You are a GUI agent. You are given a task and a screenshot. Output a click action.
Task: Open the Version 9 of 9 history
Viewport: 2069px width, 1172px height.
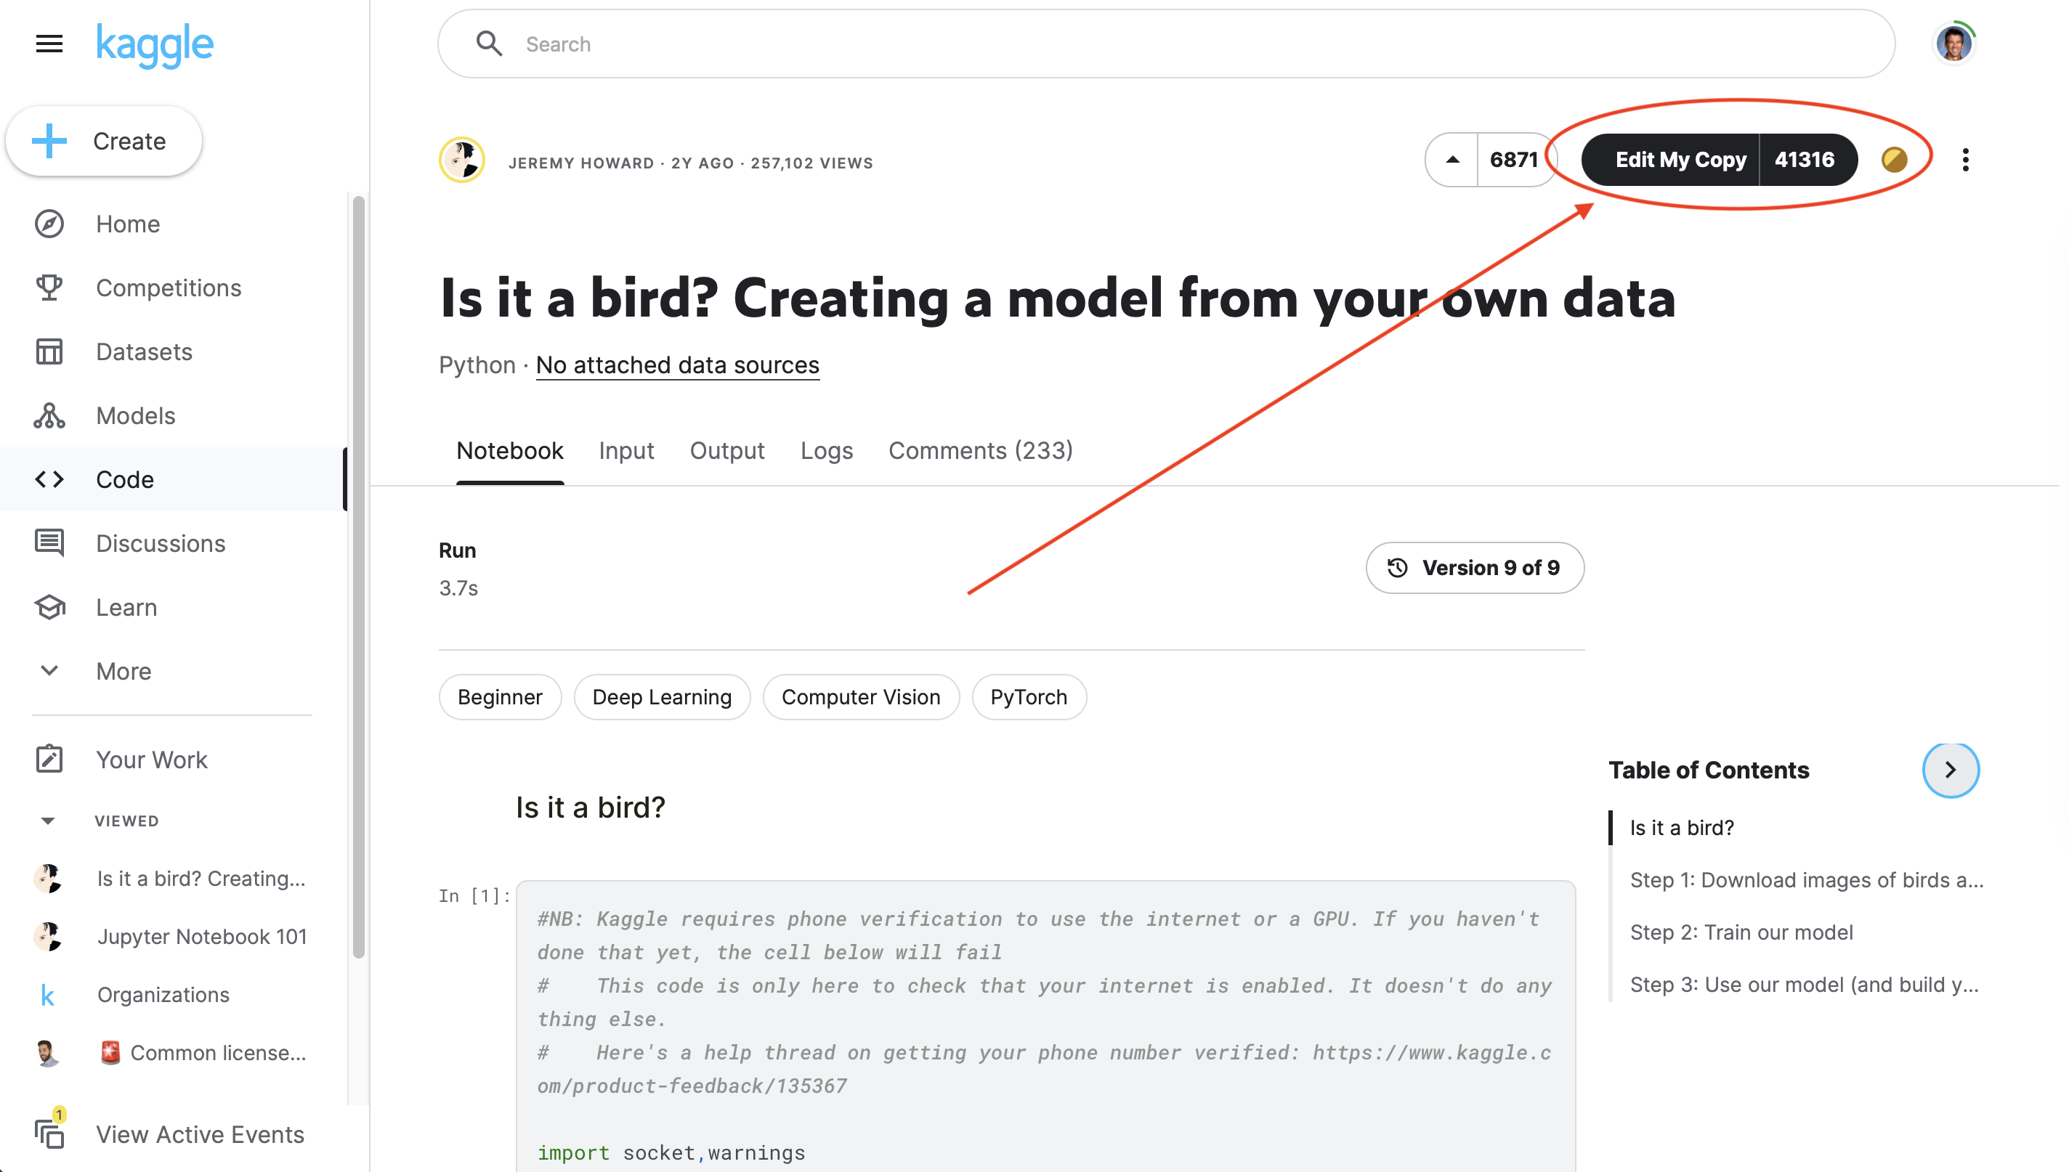[1475, 568]
